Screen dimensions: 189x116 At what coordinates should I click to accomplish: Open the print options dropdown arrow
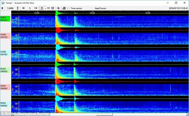68,8
